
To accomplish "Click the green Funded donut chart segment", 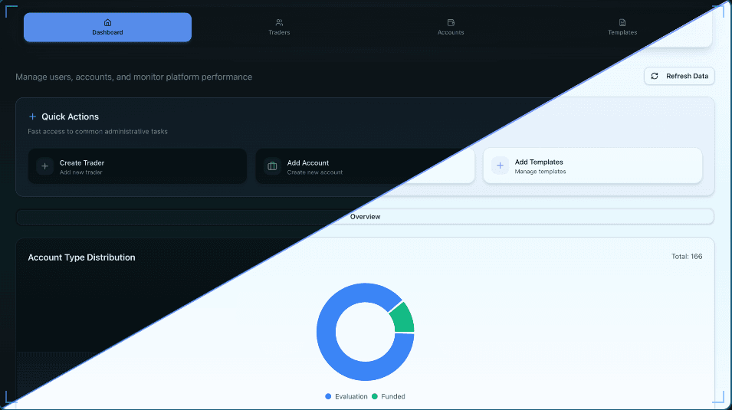I will (x=402, y=317).
